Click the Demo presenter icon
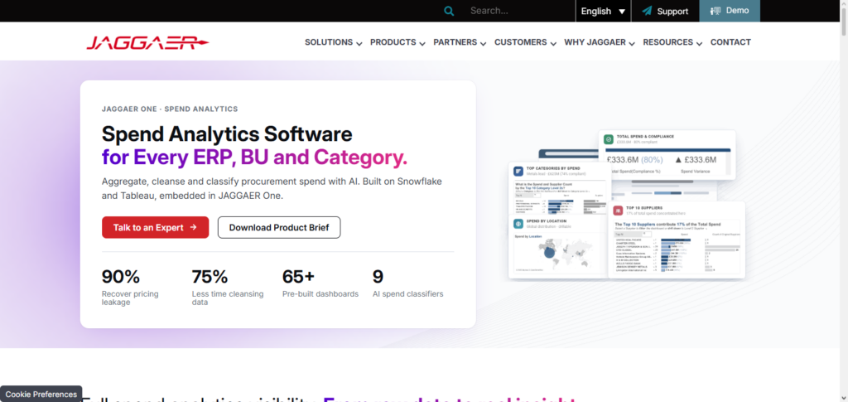This screenshot has width=848, height=402. [716, 11]
